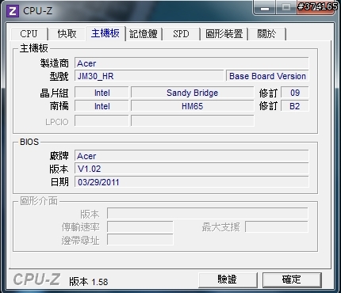
Task: Switch to the CPU tab
Action: click(x=29, y=34)
